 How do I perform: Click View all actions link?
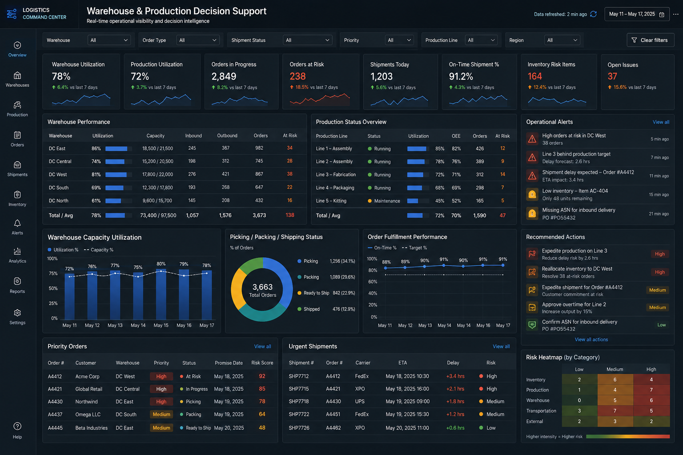[591, 339]
